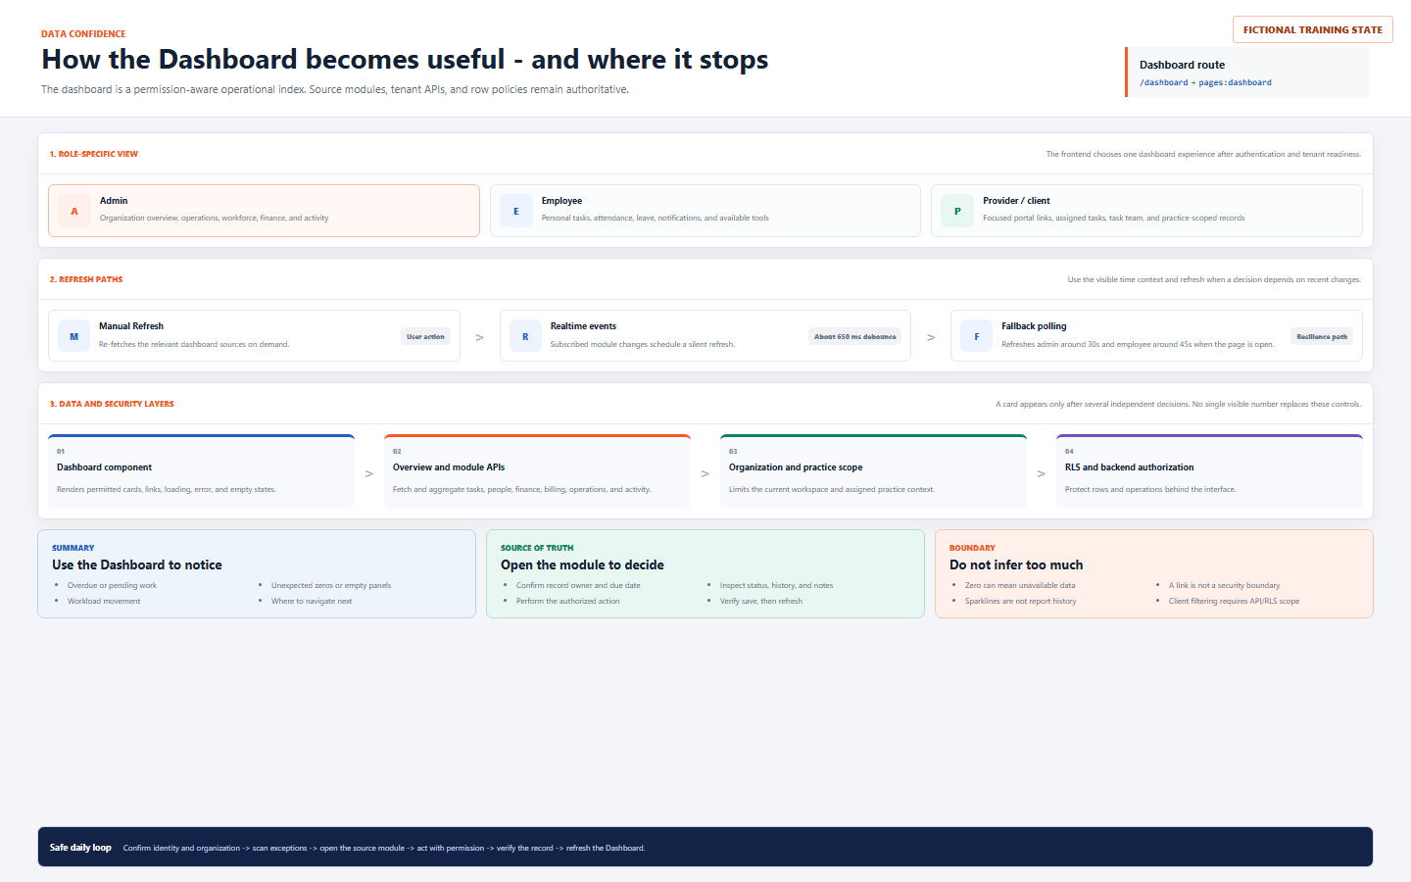Open the Dashboard component layer card

[x=201, y=471]
